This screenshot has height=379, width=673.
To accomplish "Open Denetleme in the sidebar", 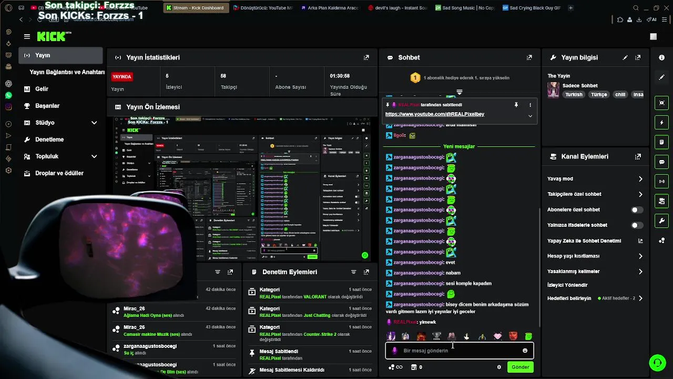I will (x=49, y=139).
